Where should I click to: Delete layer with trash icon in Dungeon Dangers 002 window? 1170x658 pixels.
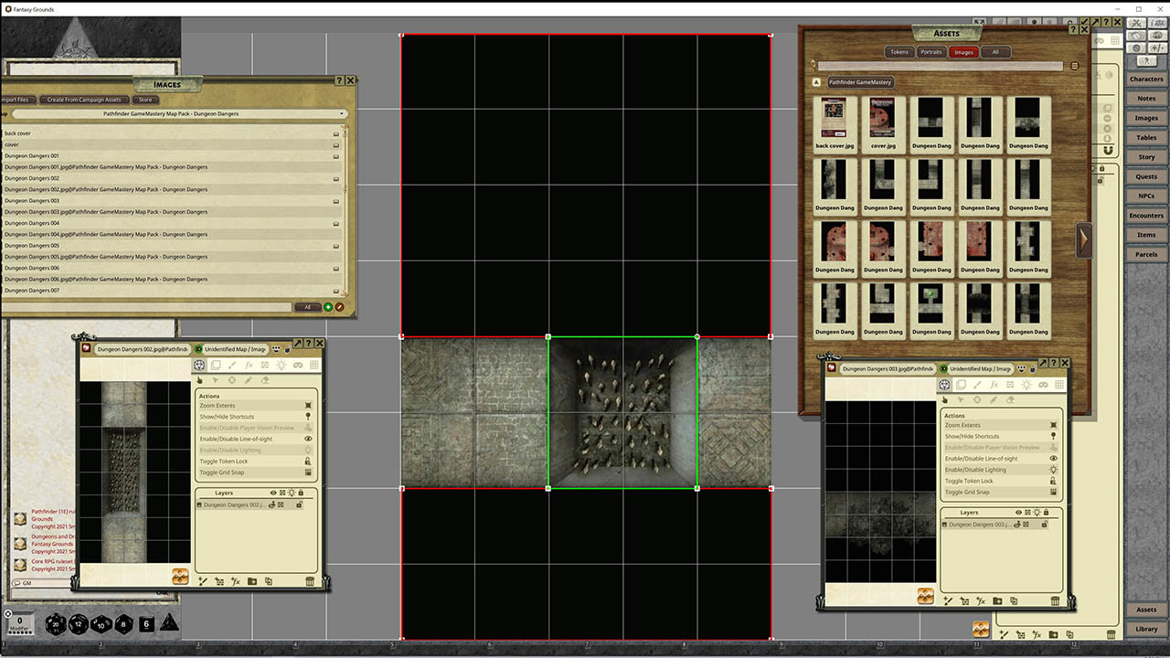tap(310, 580)
